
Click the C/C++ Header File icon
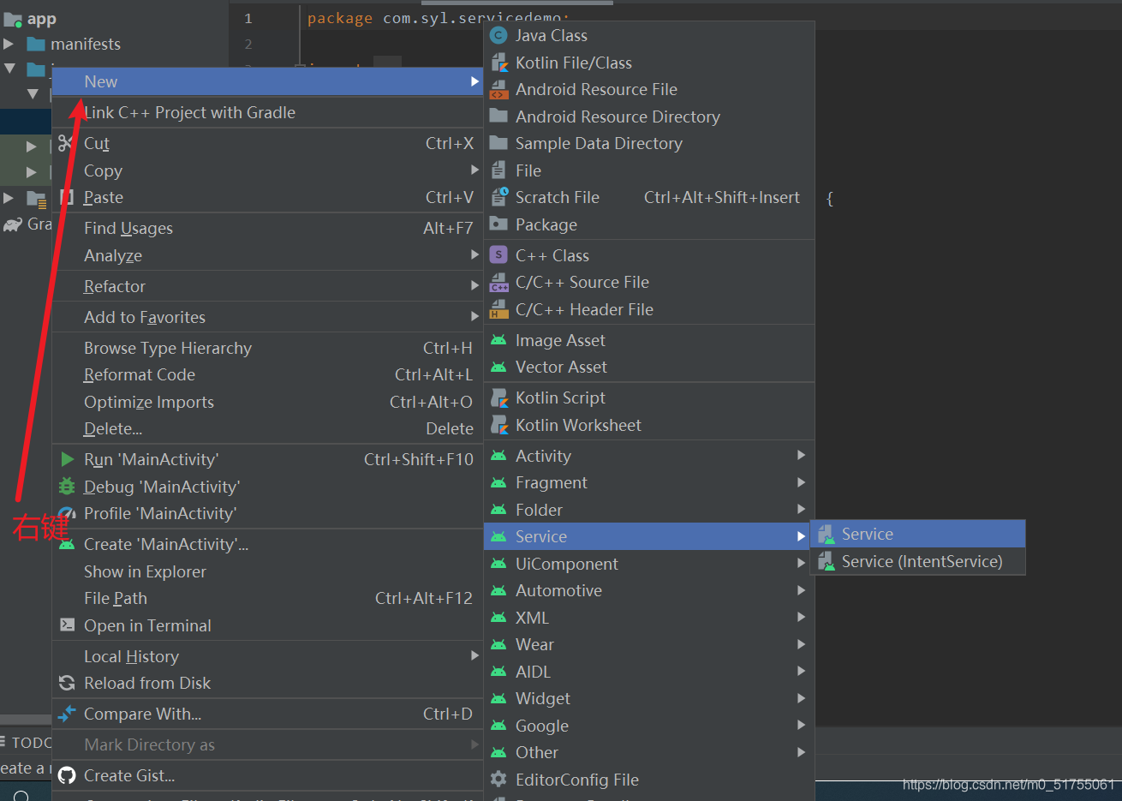click(498, 309)
